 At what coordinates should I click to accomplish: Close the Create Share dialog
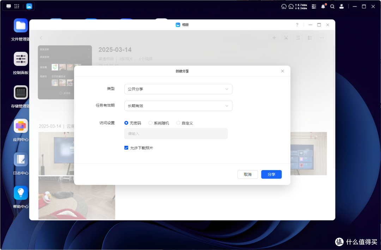pyautogui.click(x=283, y=71)
